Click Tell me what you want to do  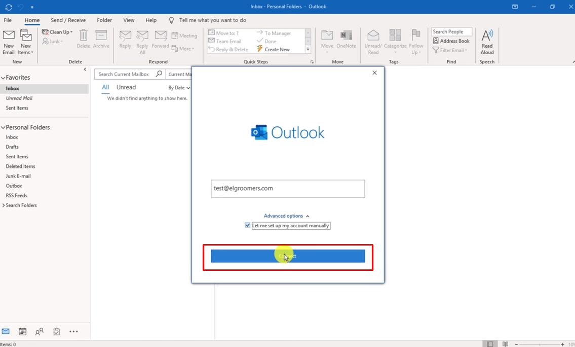[x=212, y=20]
